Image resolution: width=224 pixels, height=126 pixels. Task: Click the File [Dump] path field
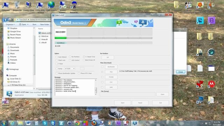pos(127,94)
